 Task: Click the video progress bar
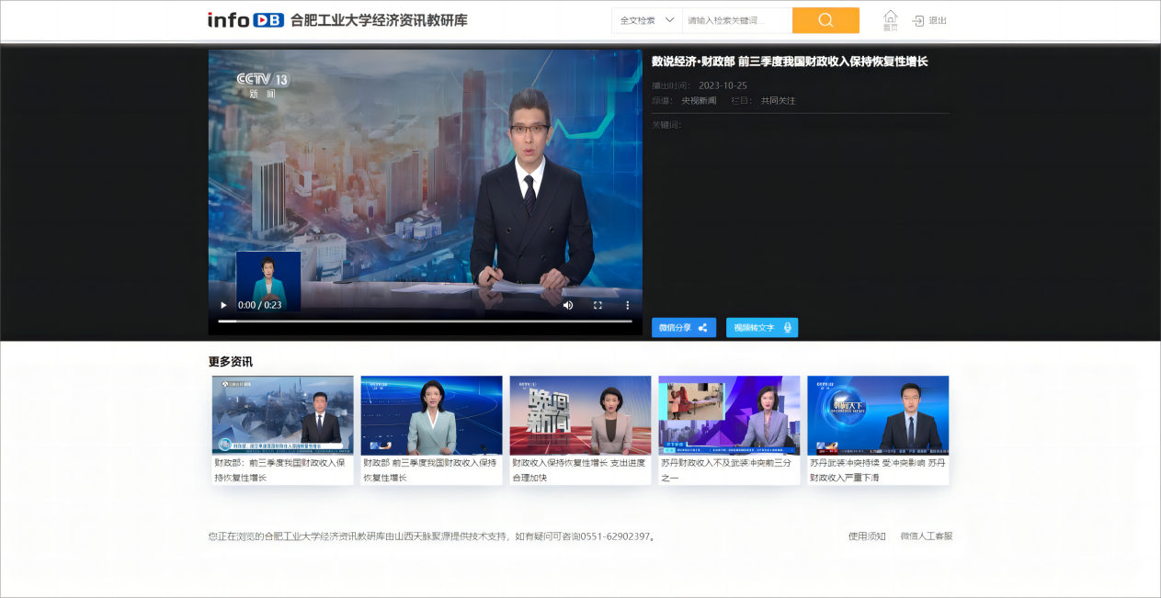(425, 322)
